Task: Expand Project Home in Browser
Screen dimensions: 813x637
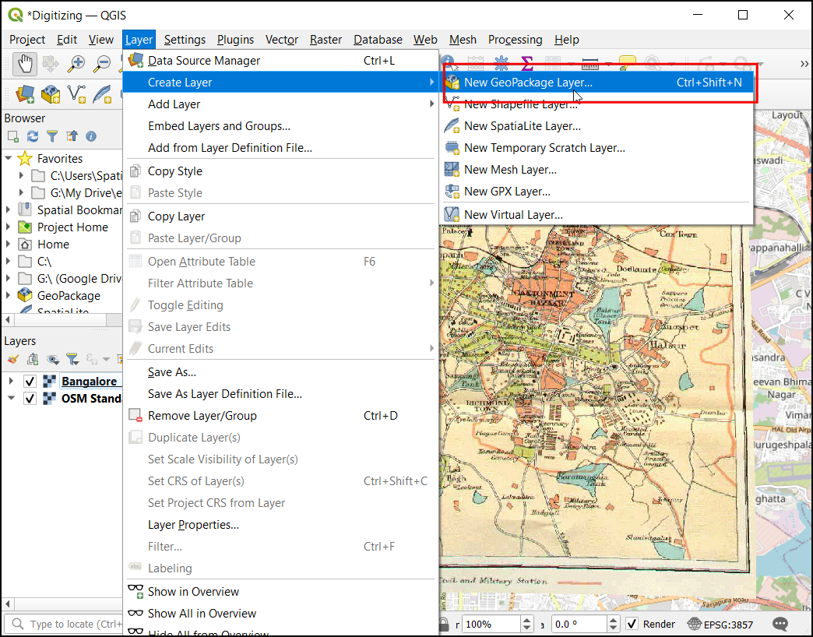Action: [x=9, y=227]
